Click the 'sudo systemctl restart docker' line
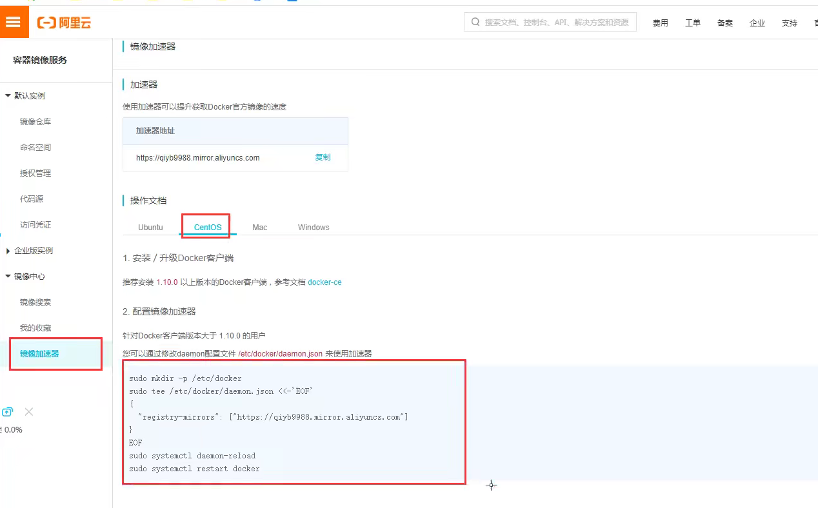This screenshot has height=508, width=818. tap(194, 469)
